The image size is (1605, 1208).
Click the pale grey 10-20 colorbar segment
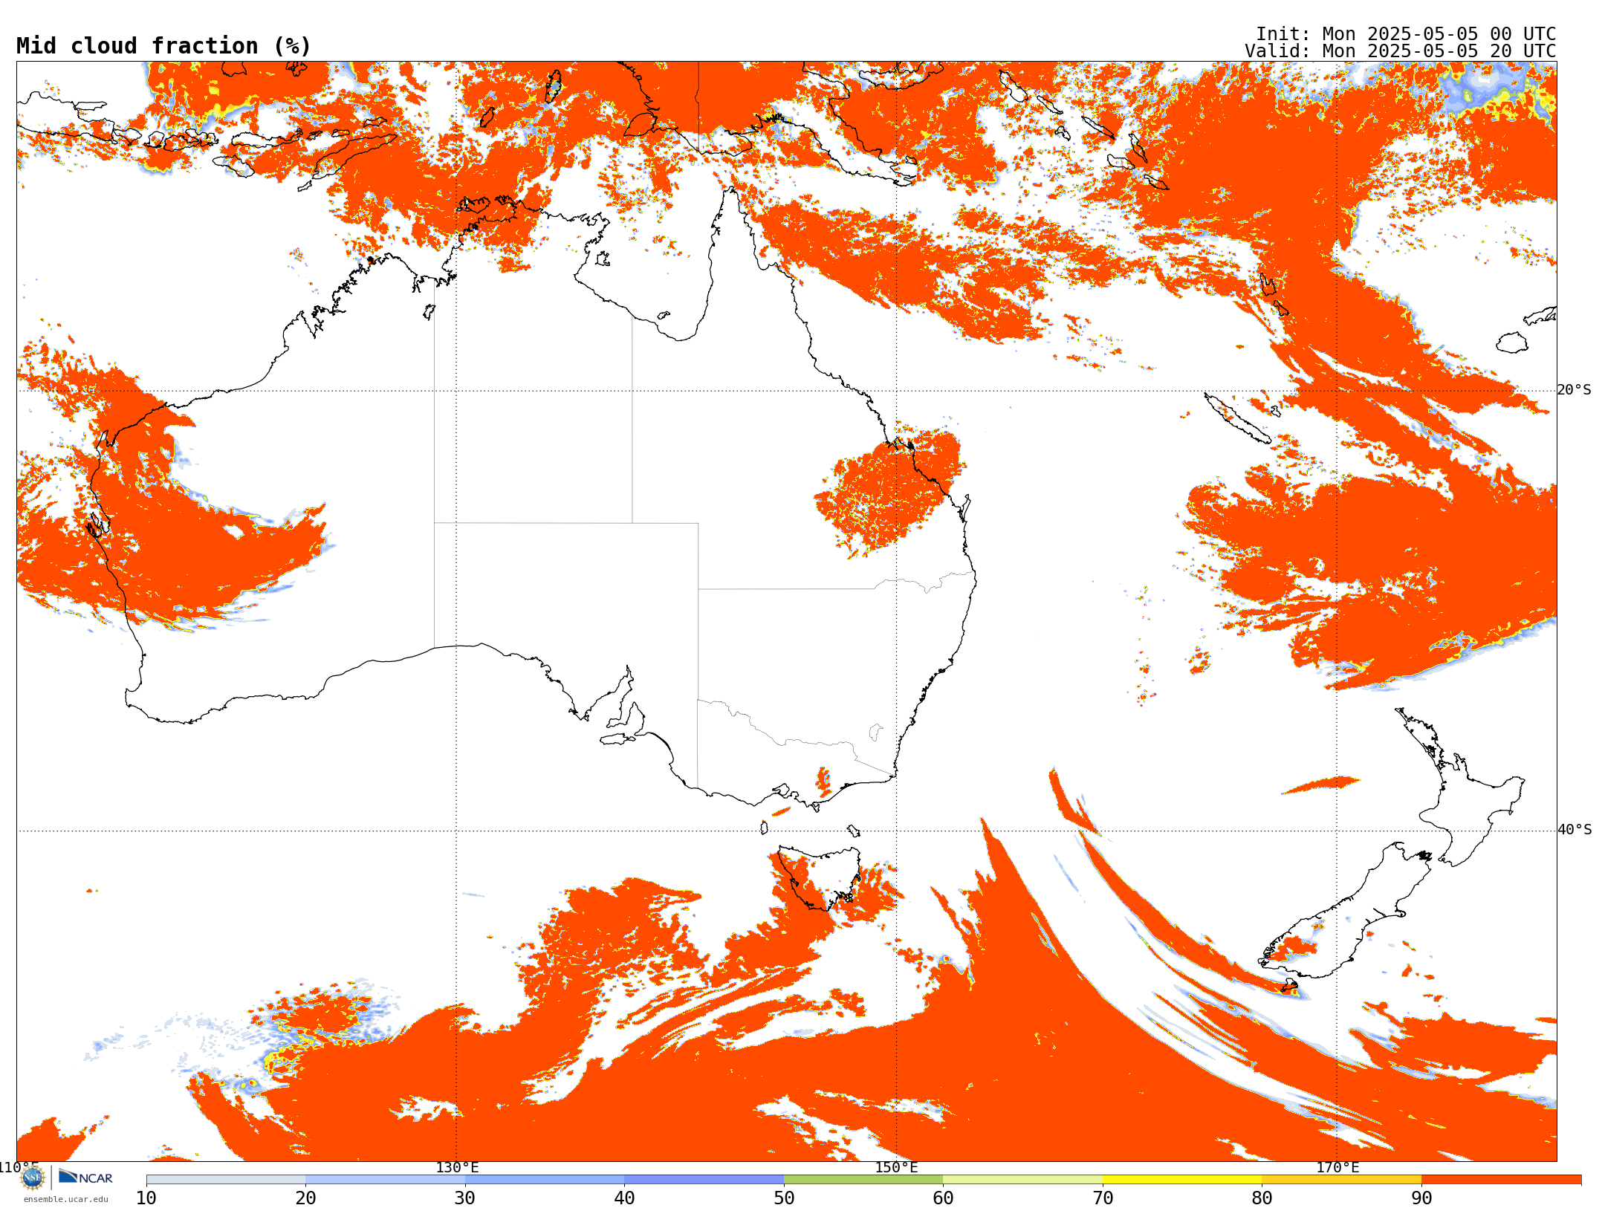click(226, 1180)
